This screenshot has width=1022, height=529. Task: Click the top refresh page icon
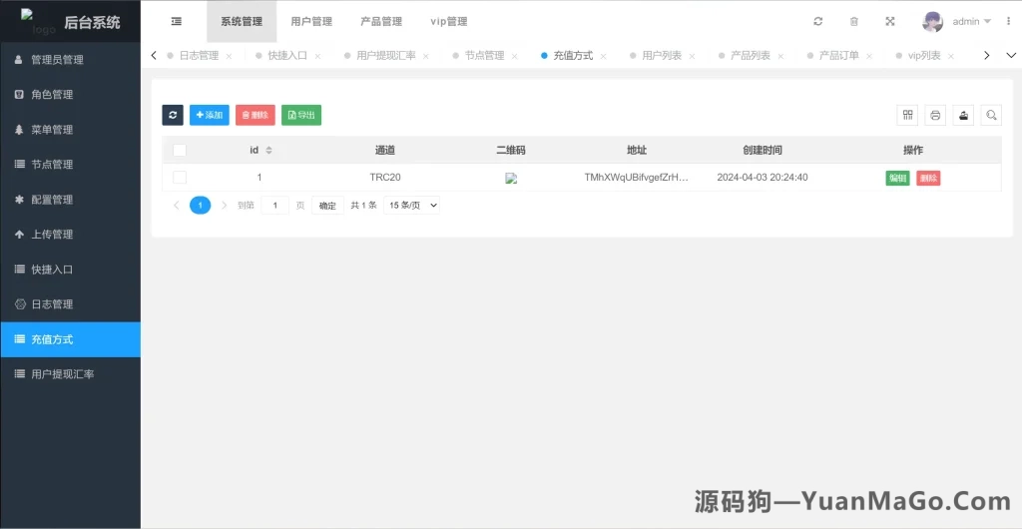click(818, 22)
